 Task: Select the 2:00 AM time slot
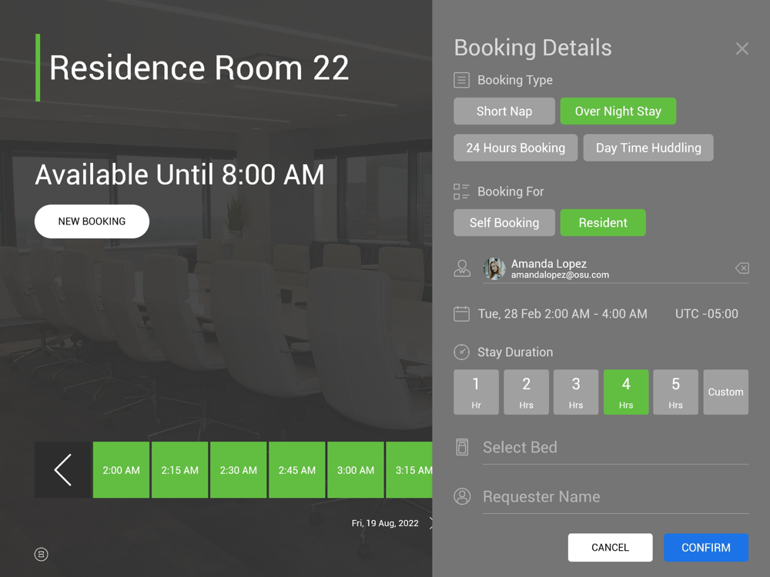[x=122, y=469]
